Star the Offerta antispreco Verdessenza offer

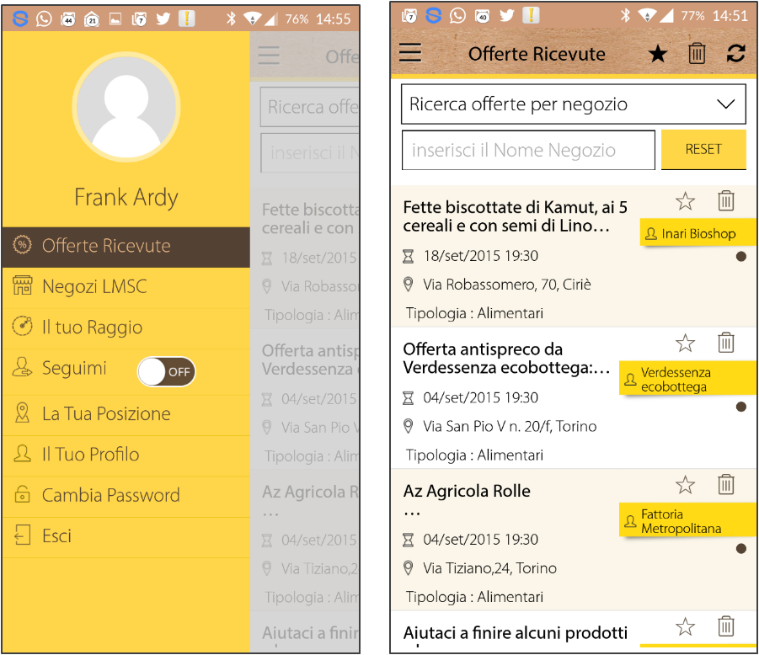[685, 343]
